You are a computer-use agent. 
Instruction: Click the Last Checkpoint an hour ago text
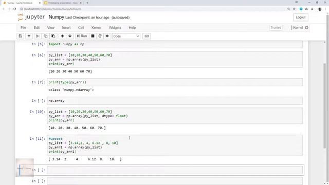[x=87, y=17]
